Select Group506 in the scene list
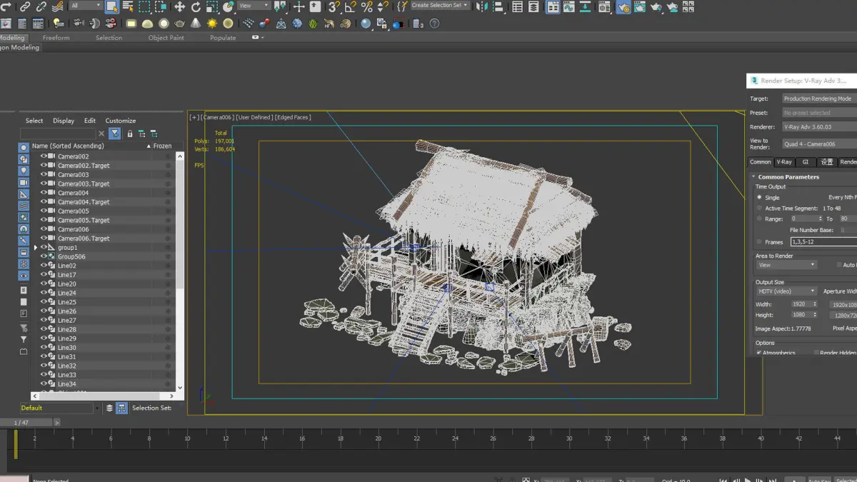This screenshot has width=857, height=482. [71, 256]
